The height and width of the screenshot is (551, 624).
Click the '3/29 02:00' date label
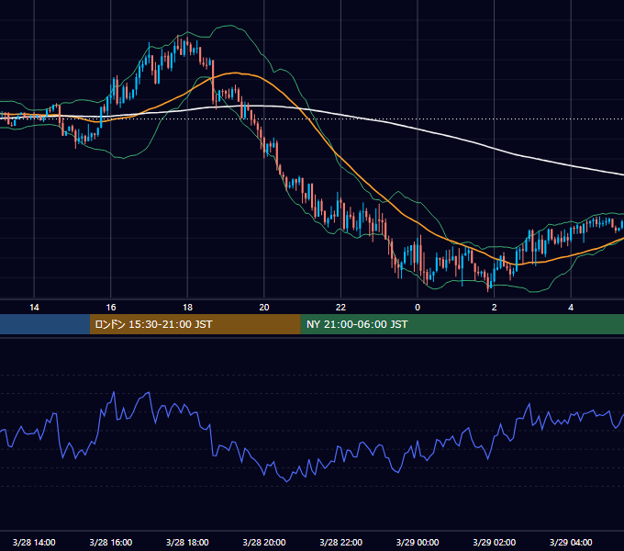(495, 542)
